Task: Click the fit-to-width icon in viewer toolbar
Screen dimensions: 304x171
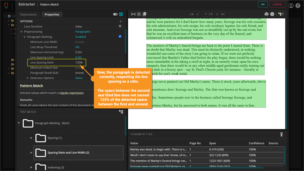Action: 133,14
